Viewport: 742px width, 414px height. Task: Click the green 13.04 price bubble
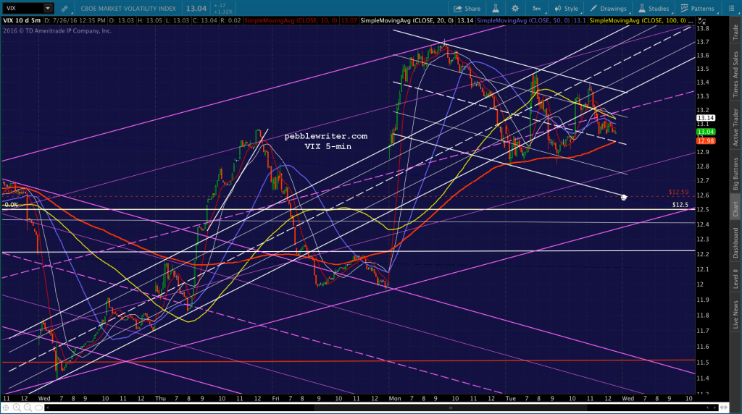click(x=705, y=132)
